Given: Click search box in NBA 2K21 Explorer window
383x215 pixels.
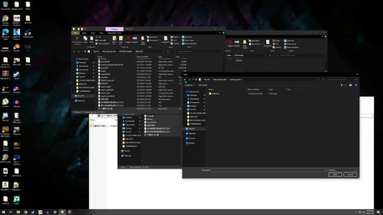Looking at the screenshot, I should (x=197, y=51).
